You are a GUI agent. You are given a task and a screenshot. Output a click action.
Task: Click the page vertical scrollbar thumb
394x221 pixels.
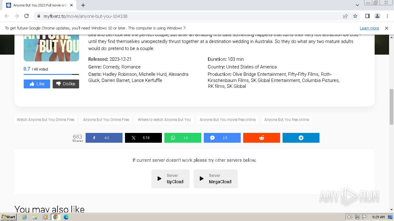point(392,107)
